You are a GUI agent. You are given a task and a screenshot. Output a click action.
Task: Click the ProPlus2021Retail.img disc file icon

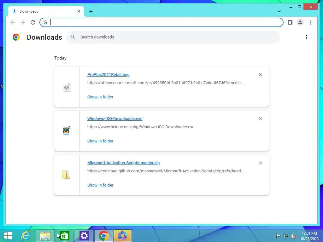[67, 87]
